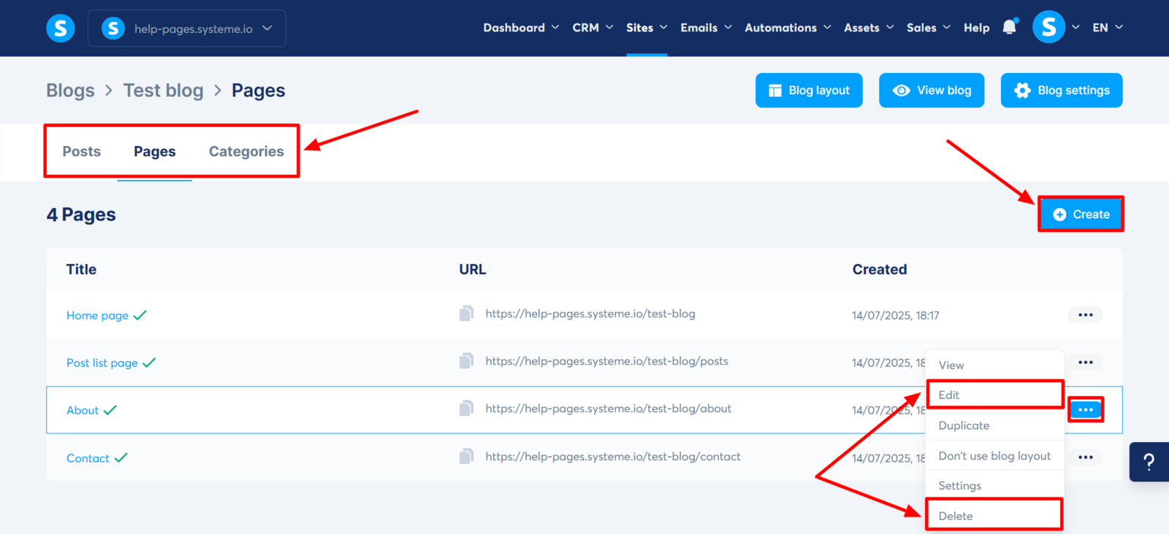Open the About page link
Screen dimensions: 1169x534
(82, 410)
